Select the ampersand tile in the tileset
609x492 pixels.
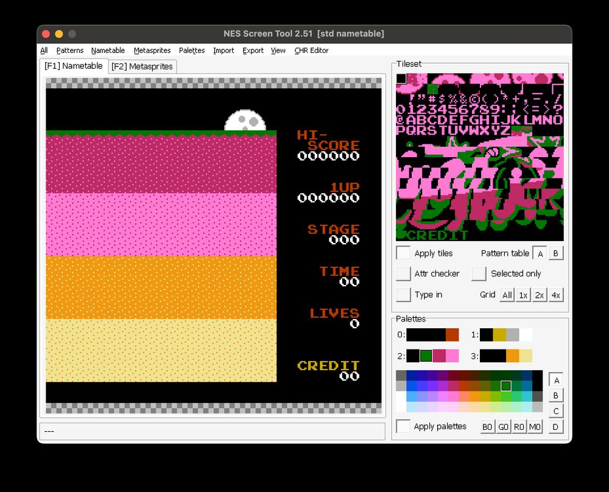(x=464, y=99)
